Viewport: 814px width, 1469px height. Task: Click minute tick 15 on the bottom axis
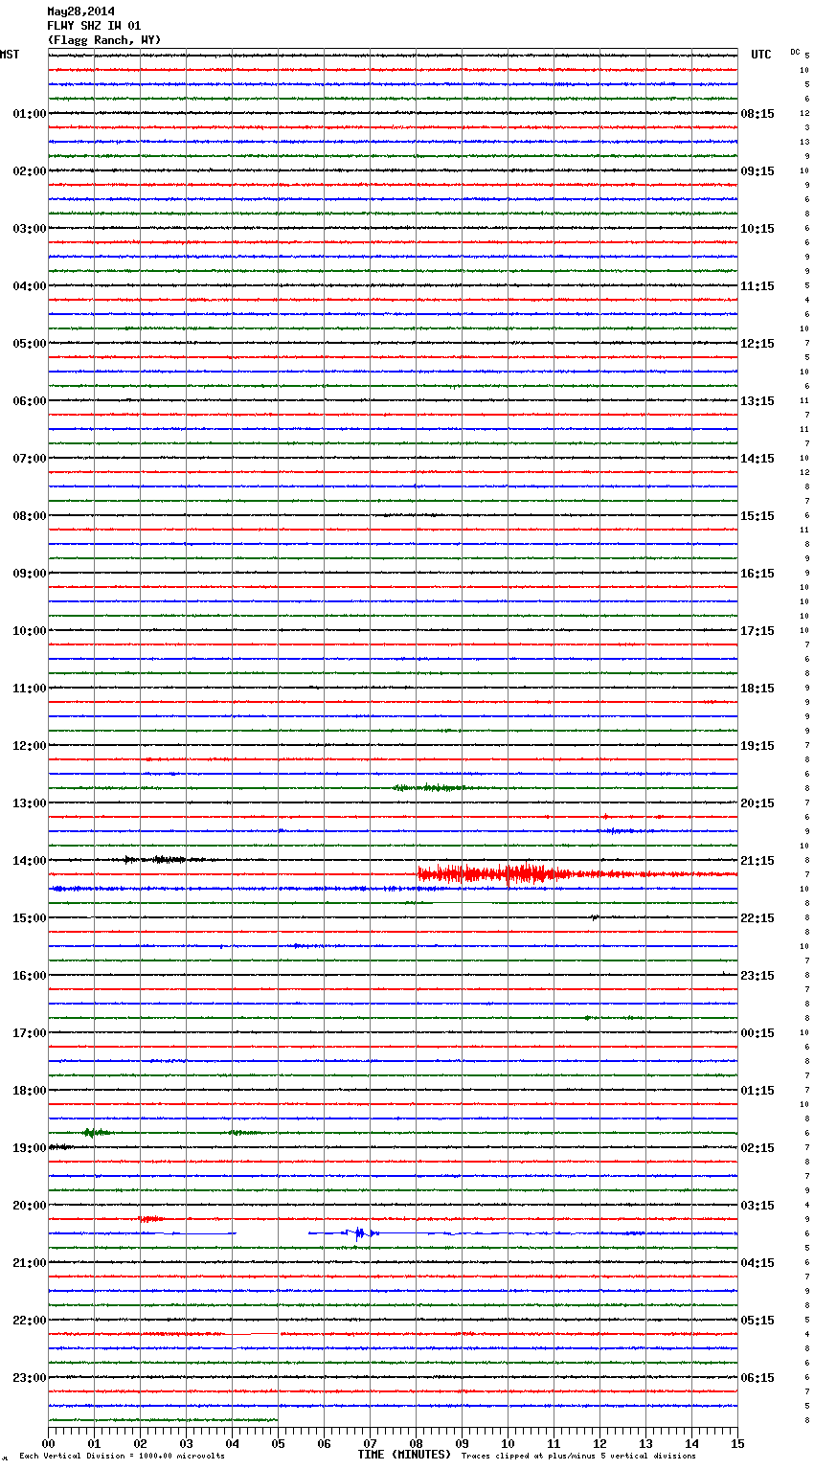(737, 1443)
